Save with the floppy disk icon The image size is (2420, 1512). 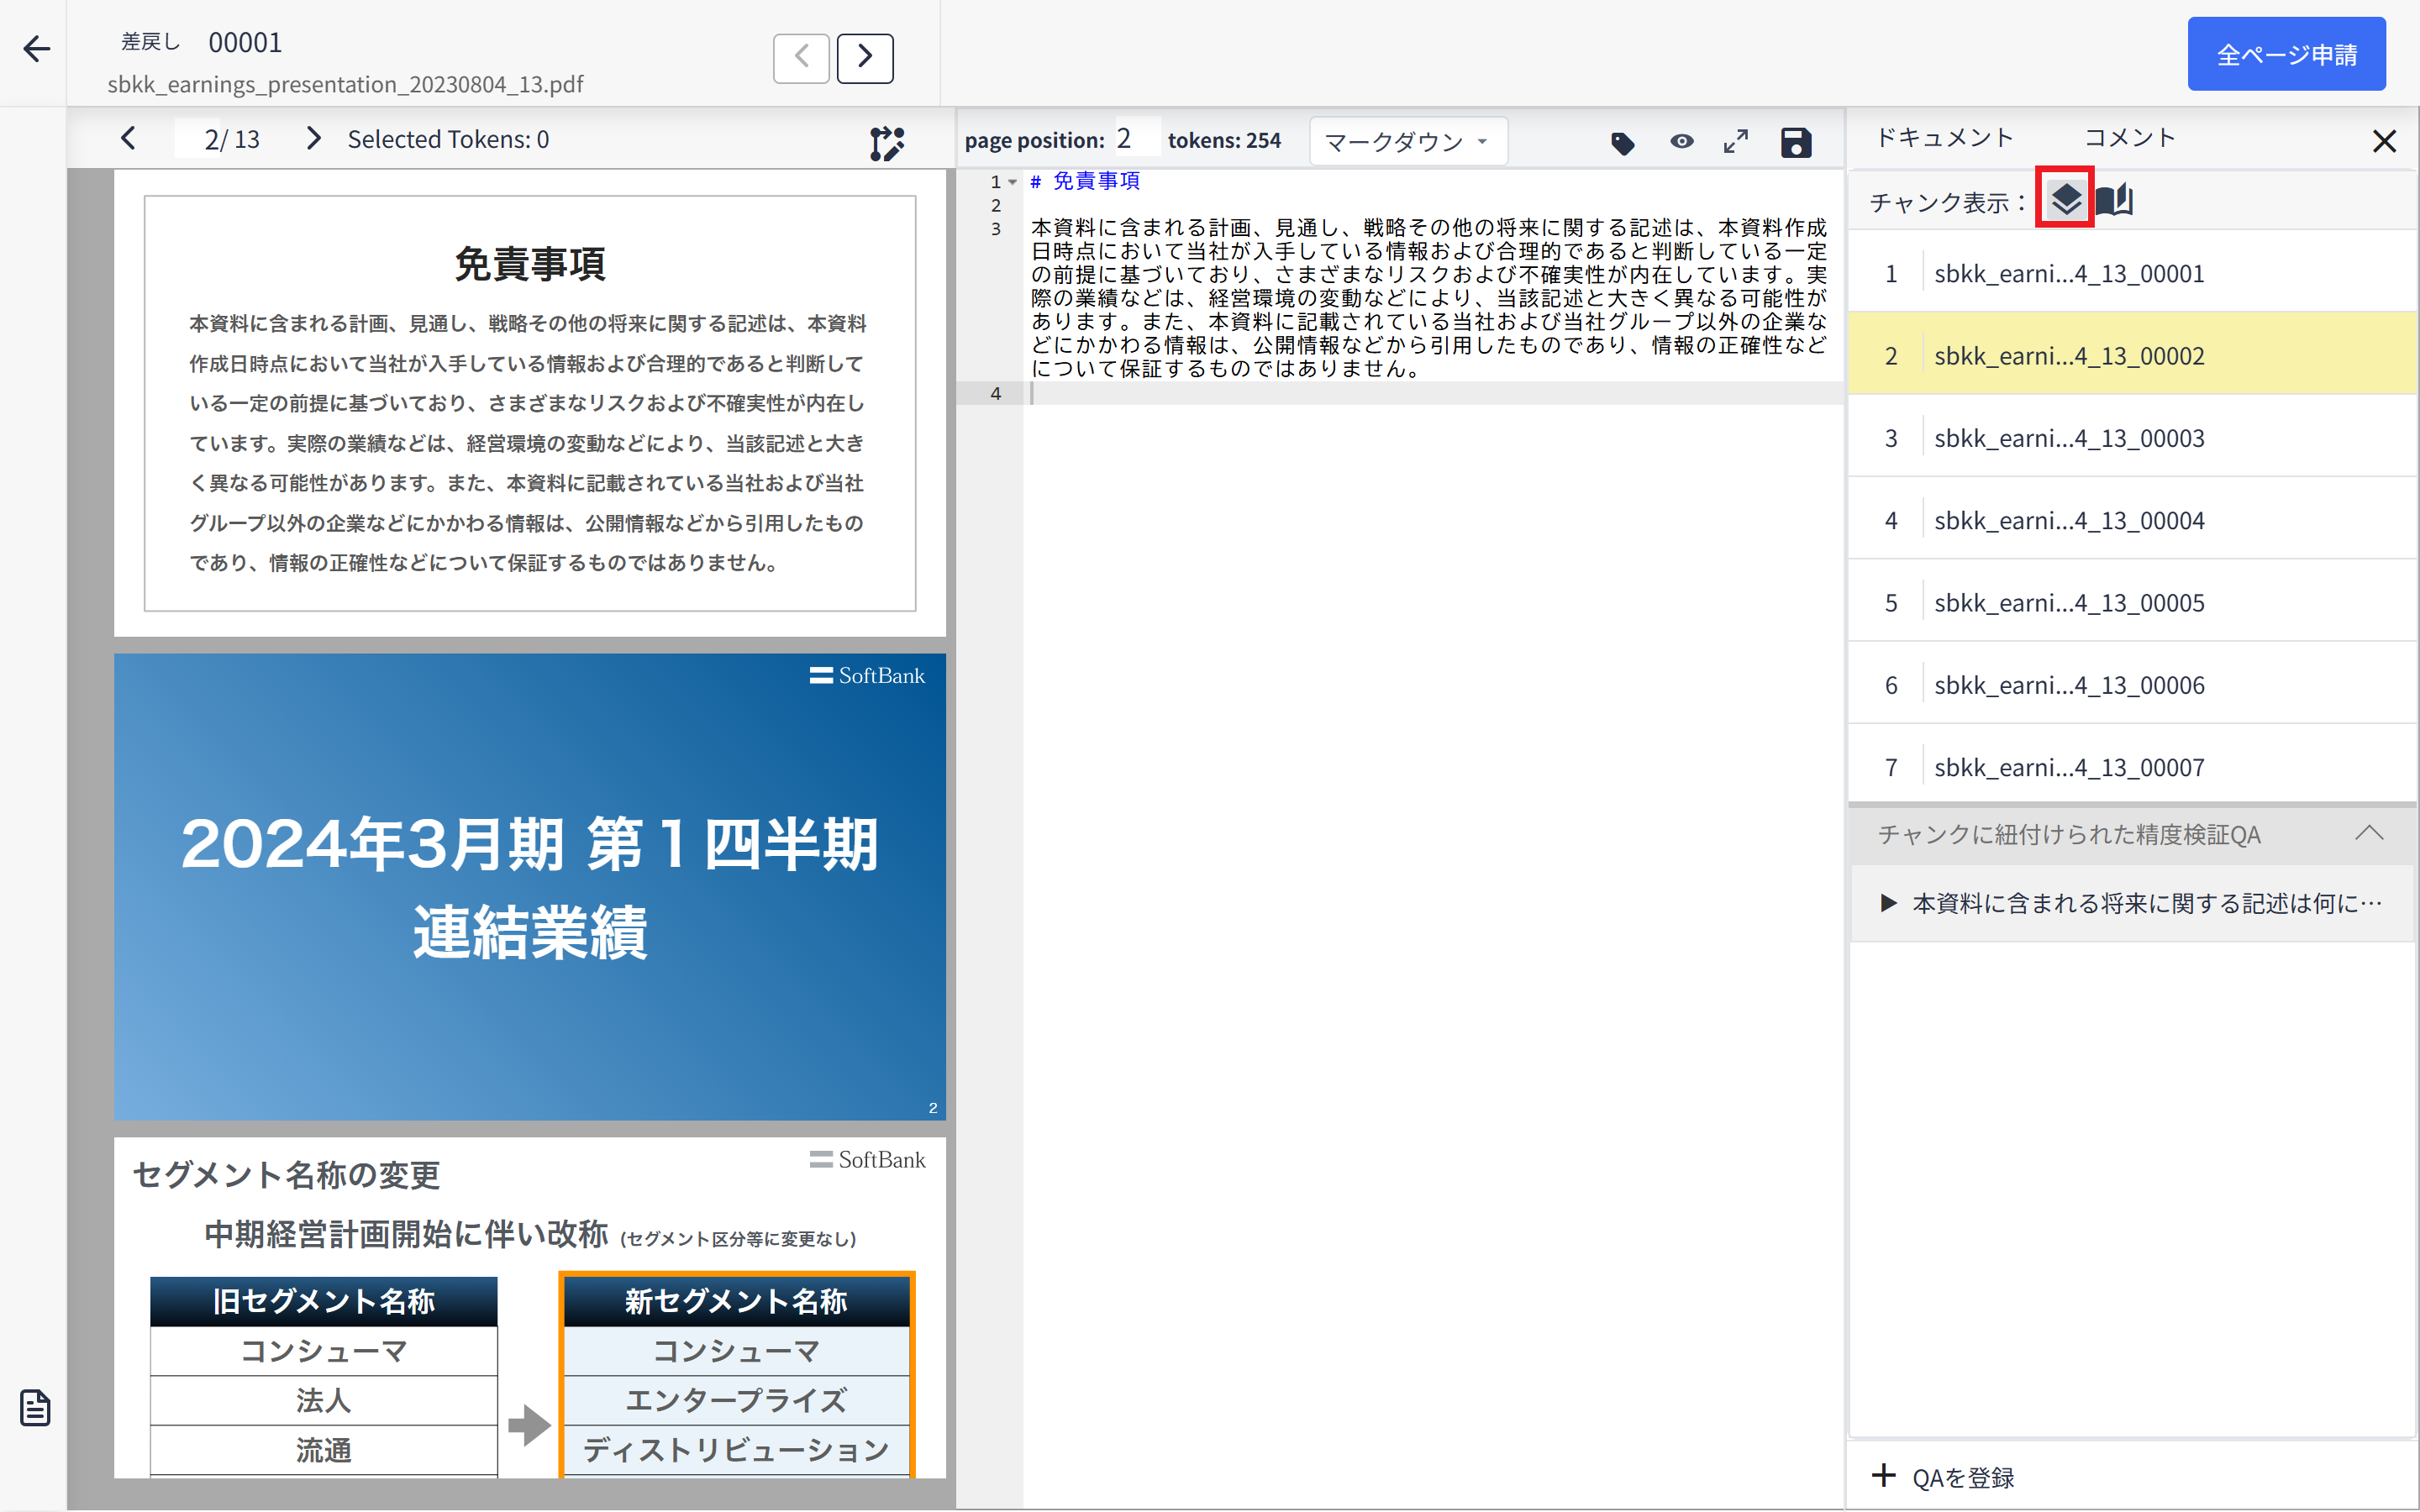click(x=1796, y=143)
